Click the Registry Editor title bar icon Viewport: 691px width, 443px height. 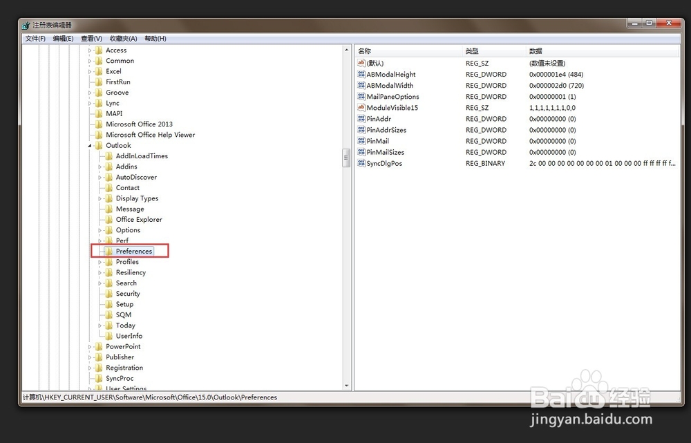(26, 25)
